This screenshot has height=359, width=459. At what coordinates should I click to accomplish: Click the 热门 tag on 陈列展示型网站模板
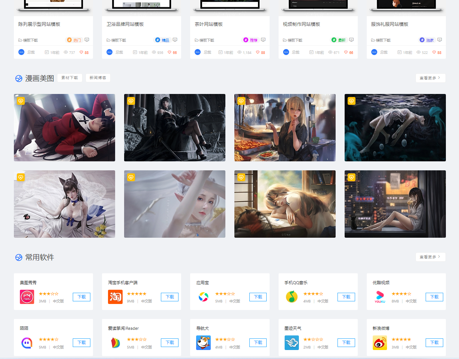(74, 40)
